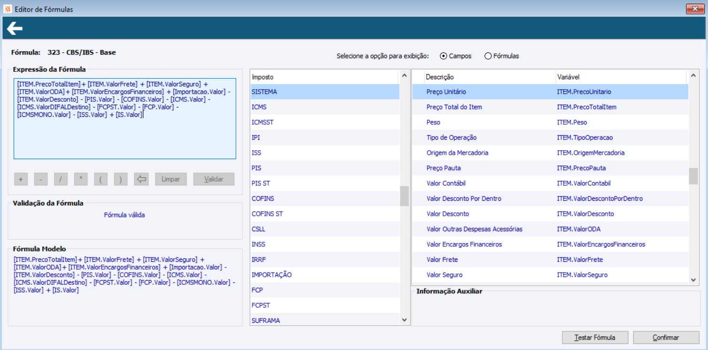
Task: Confirm the formula with Confirmar
Action: tap(666, 337)
